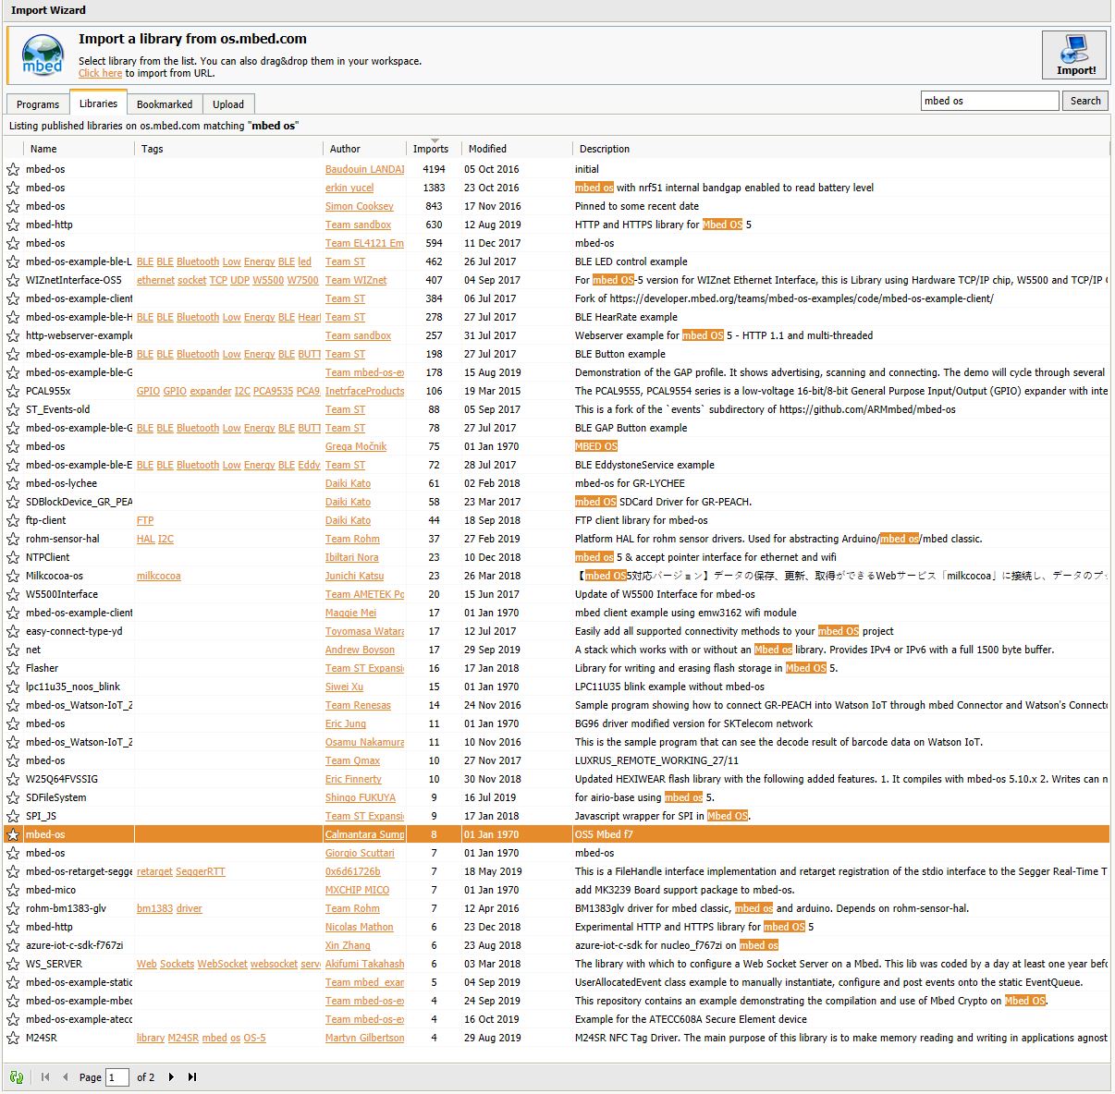Image resolution: width=1115 pixels, height=1094 pixels.
Task: Toggle bookmark star for PCAL955x
Action: click(13, 391)
